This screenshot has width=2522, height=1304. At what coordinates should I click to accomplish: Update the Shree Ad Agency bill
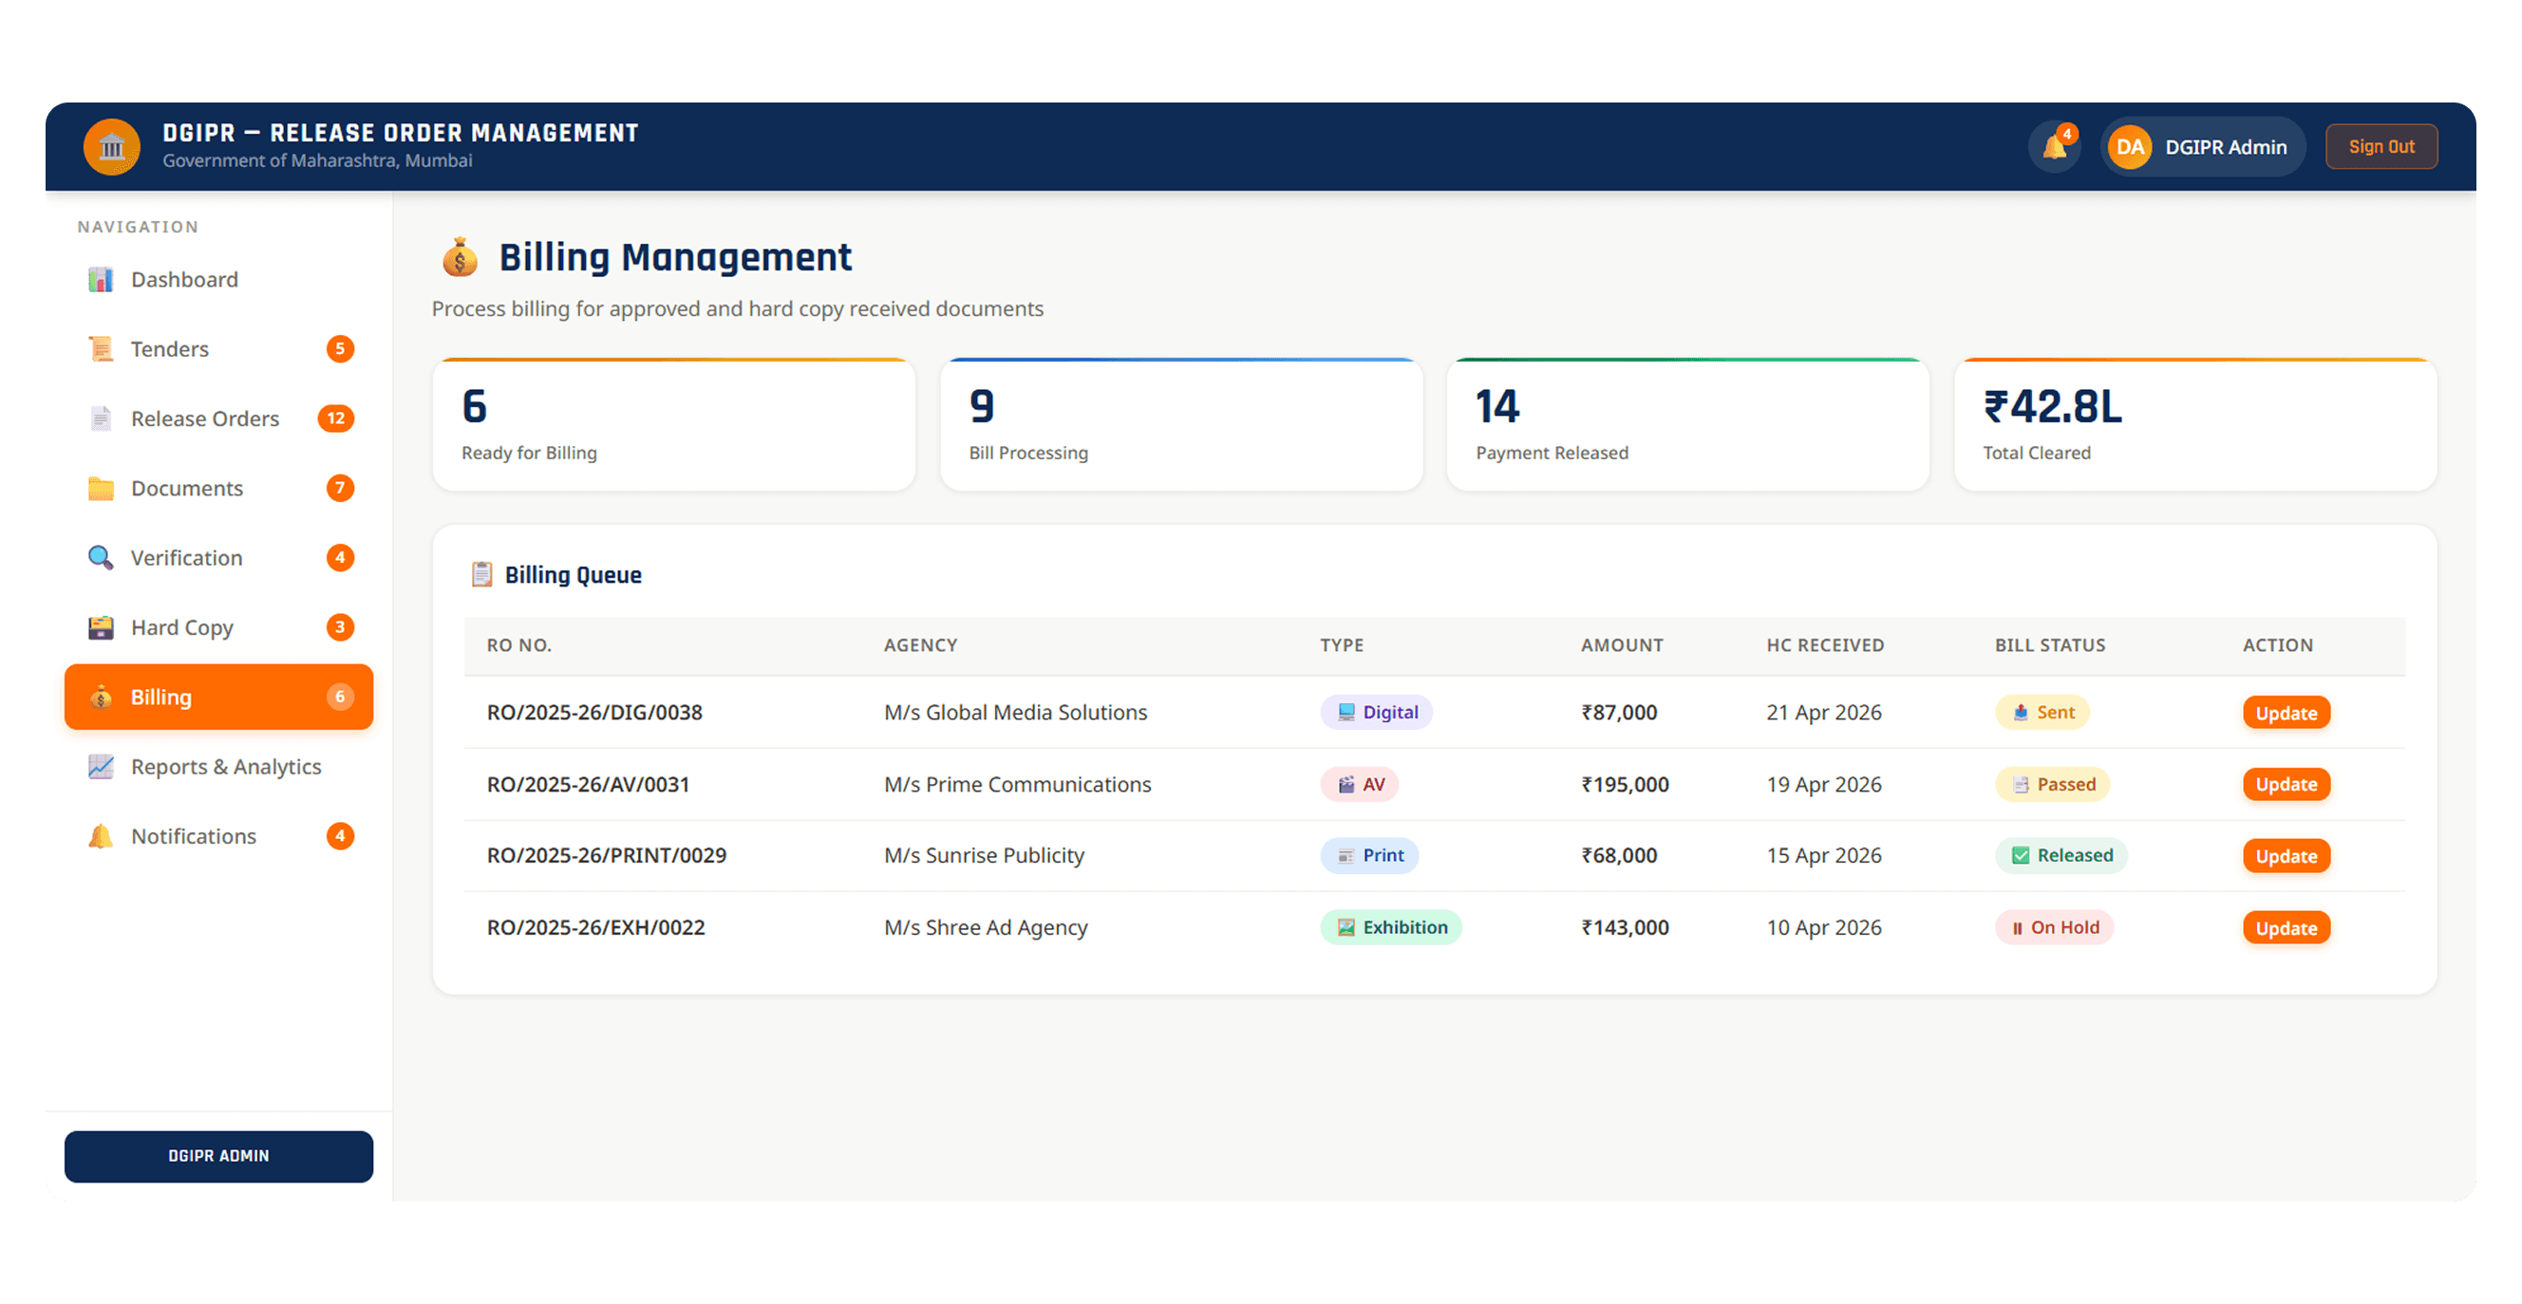tap(2287, 927)
